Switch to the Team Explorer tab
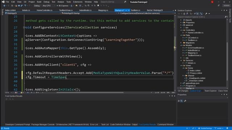The height and width of the screenshot is (130, 232). click(x=210, y=91)
